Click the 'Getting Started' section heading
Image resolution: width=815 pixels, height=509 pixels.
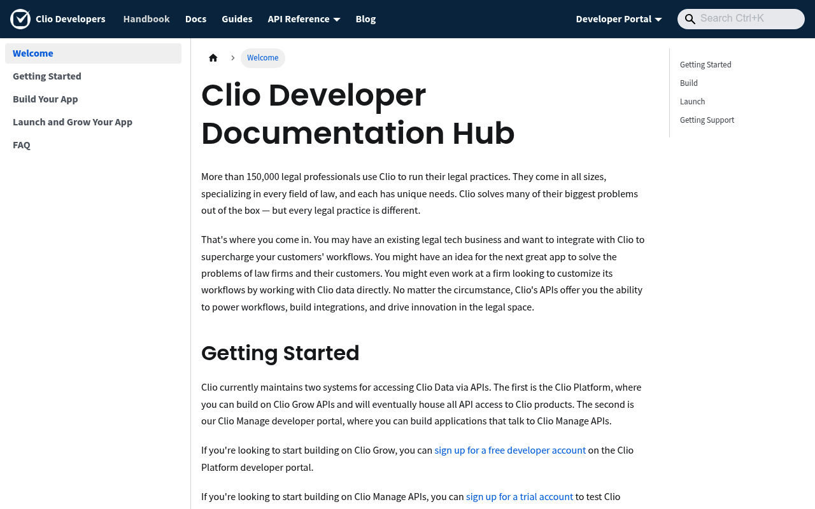280,353
